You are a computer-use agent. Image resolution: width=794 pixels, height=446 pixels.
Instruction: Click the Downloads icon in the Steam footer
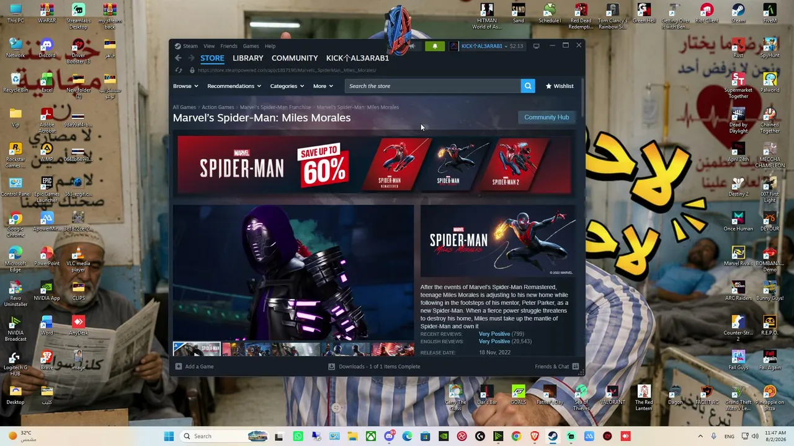click(332, 367)
